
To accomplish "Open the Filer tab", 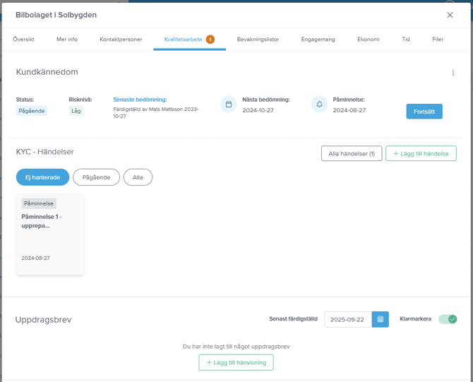I will [x=438, y=40].
